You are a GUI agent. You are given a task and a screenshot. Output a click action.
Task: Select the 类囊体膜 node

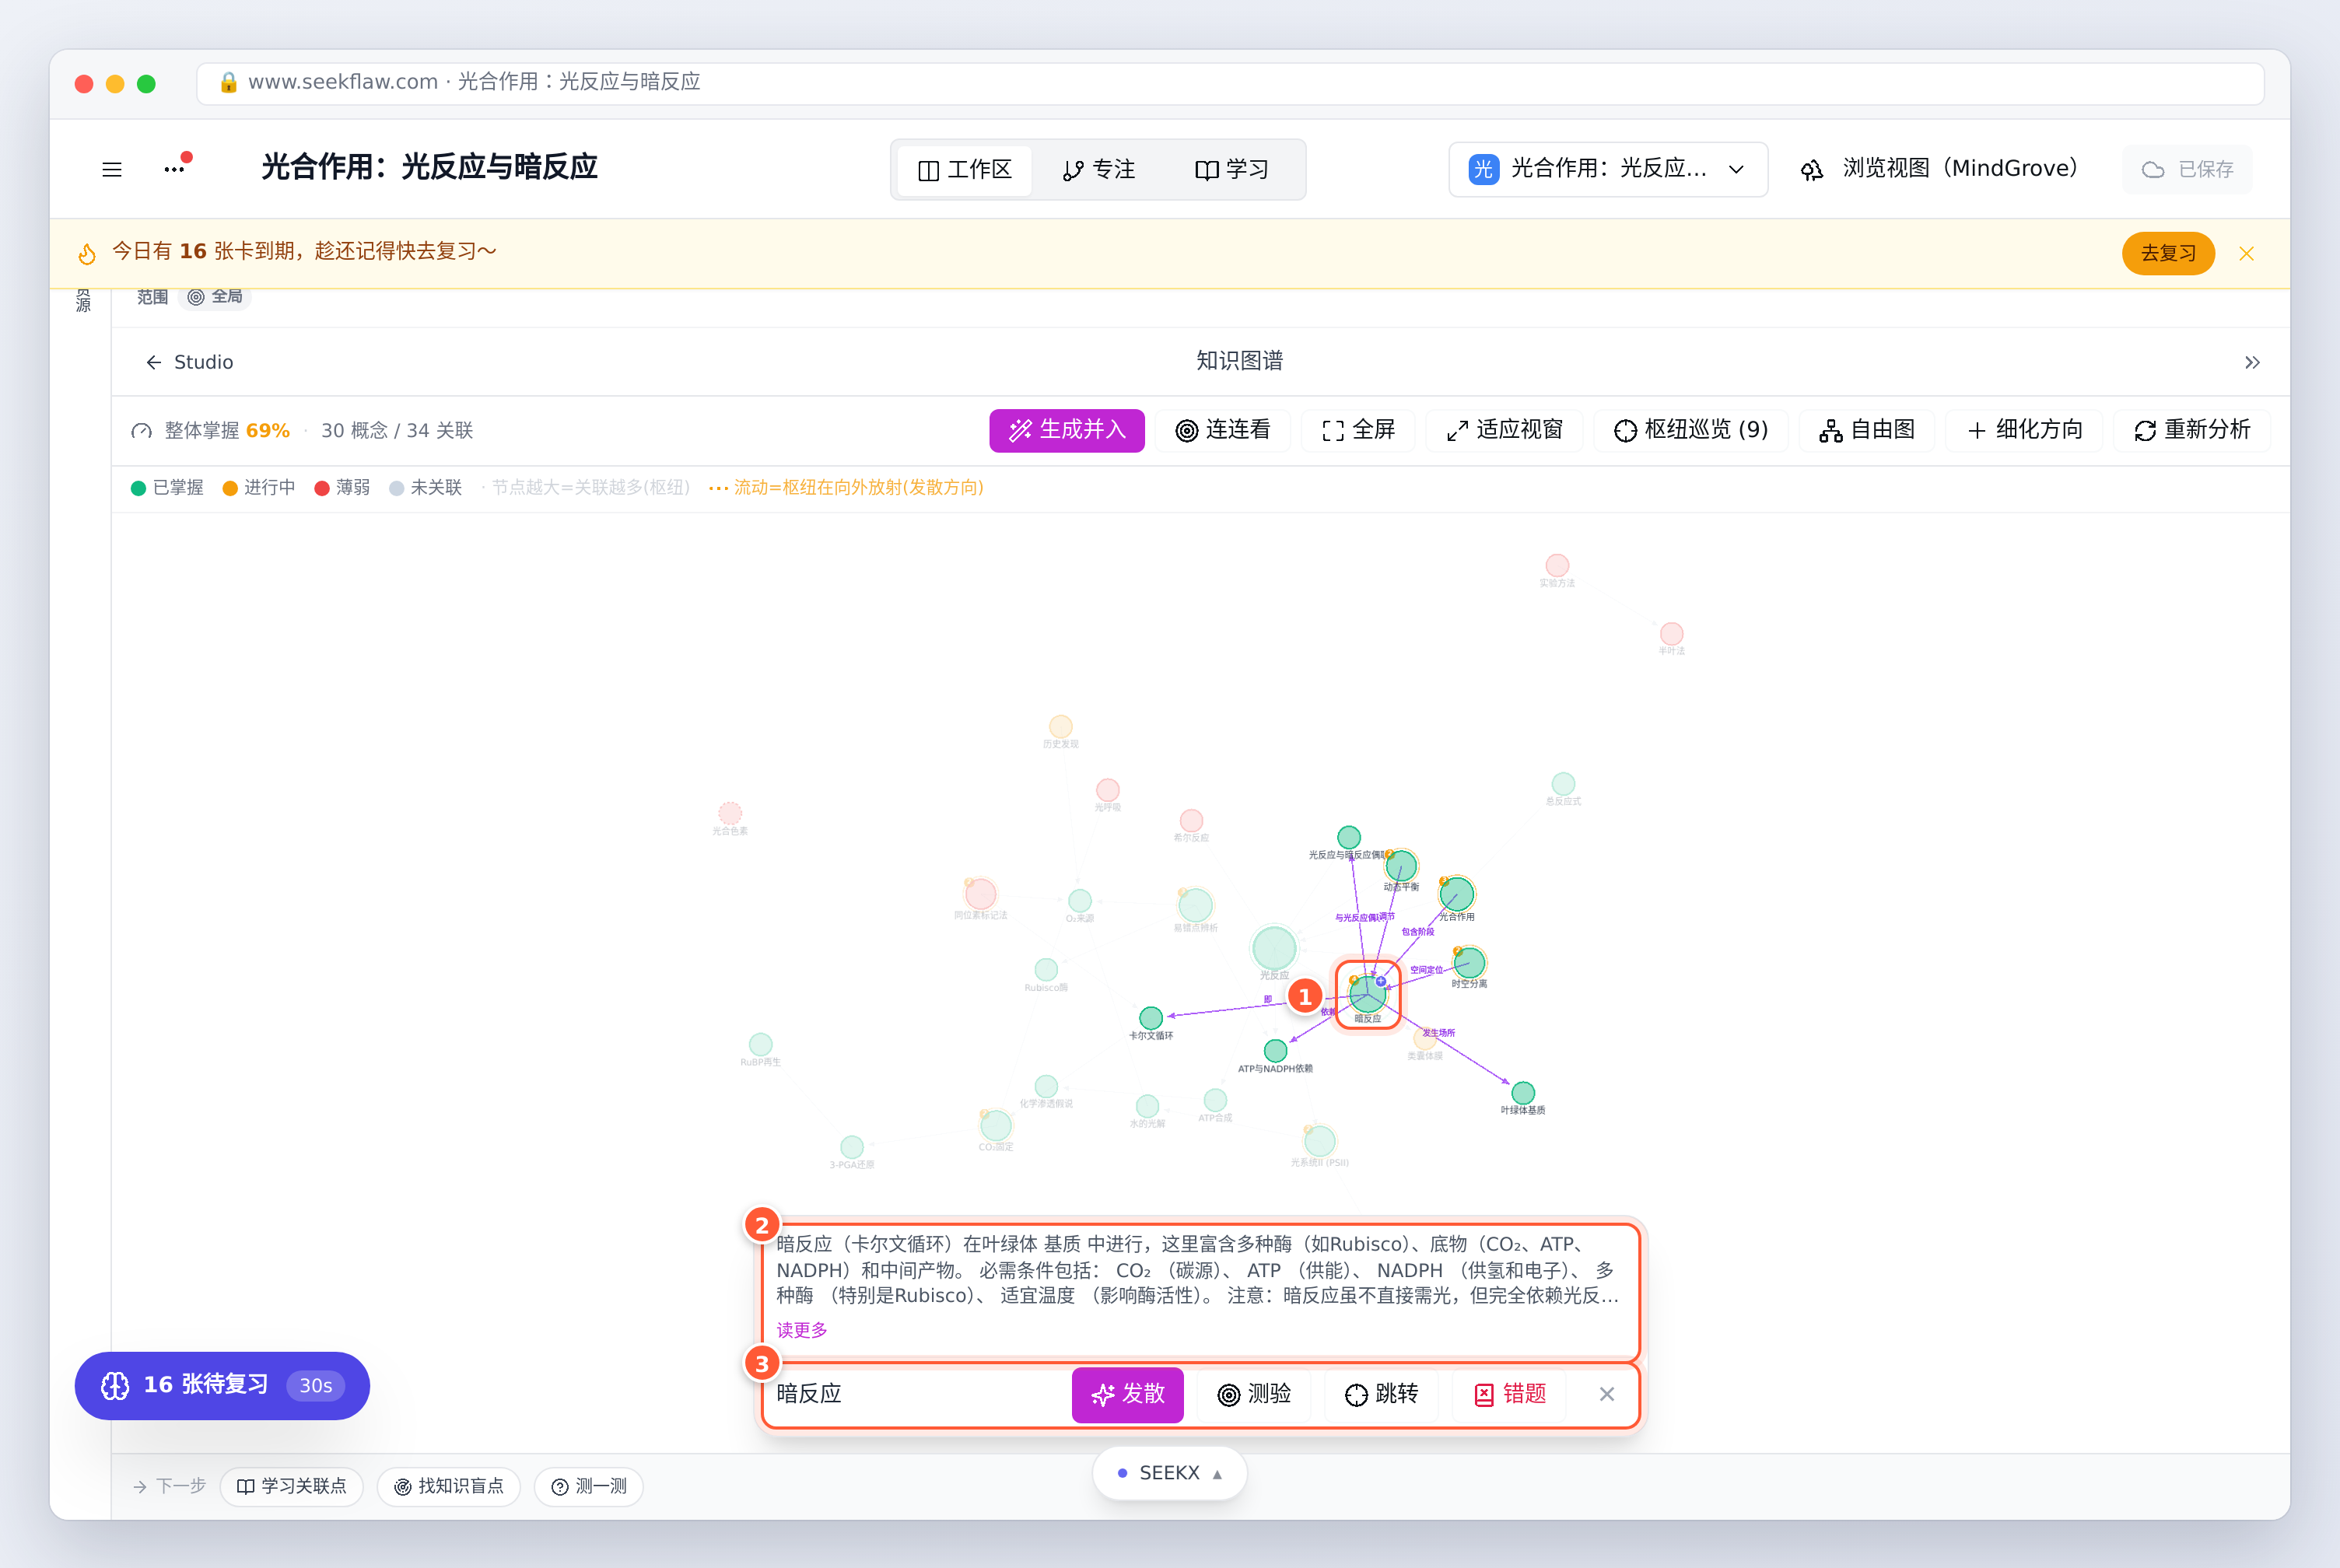point(1424,1040)
